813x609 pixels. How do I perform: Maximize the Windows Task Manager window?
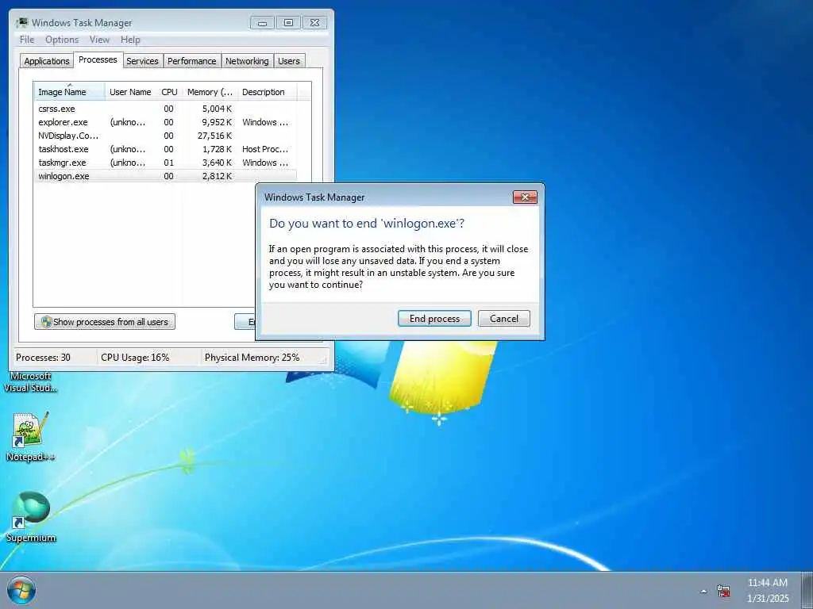pos(289,23)
